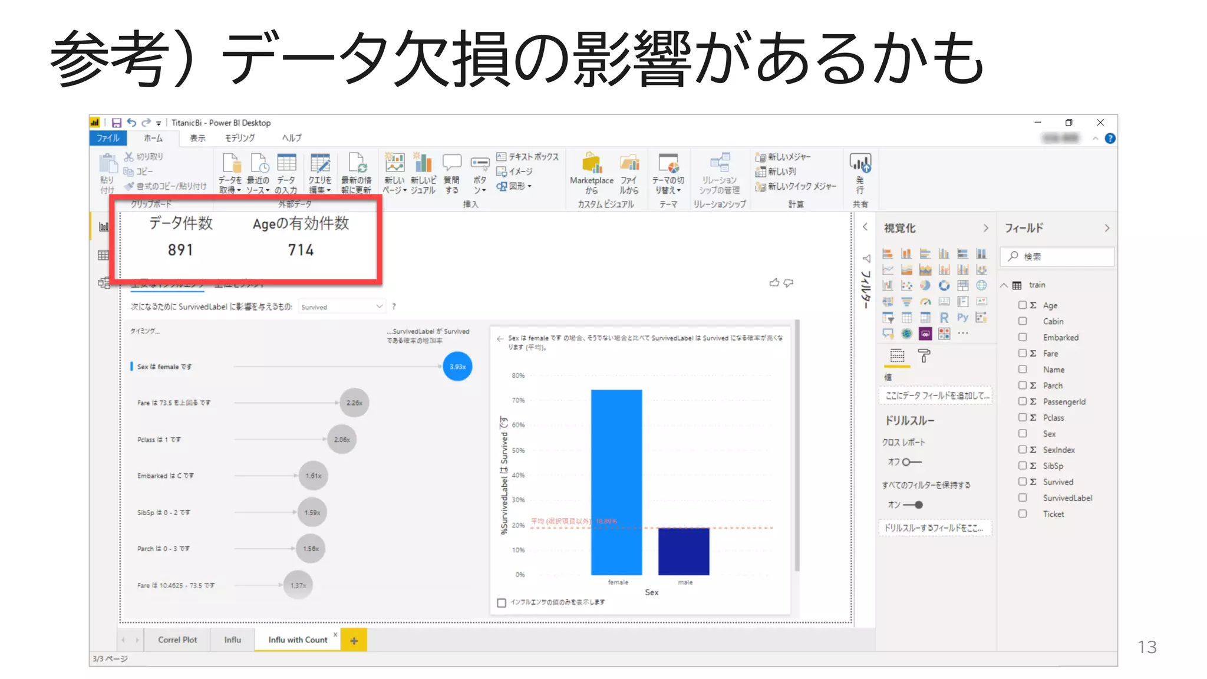Enable インフルエンサの値のみを表示します checkbox

(x=502, y=602)
